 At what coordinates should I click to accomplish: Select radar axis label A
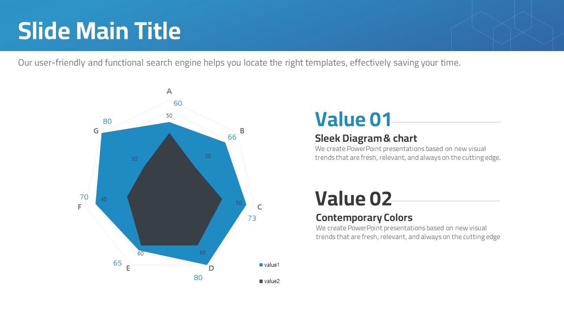click(x=169, y=92)
